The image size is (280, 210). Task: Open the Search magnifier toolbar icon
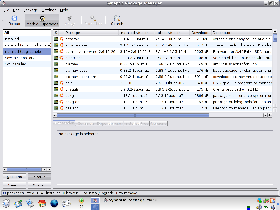pos(117,18)
